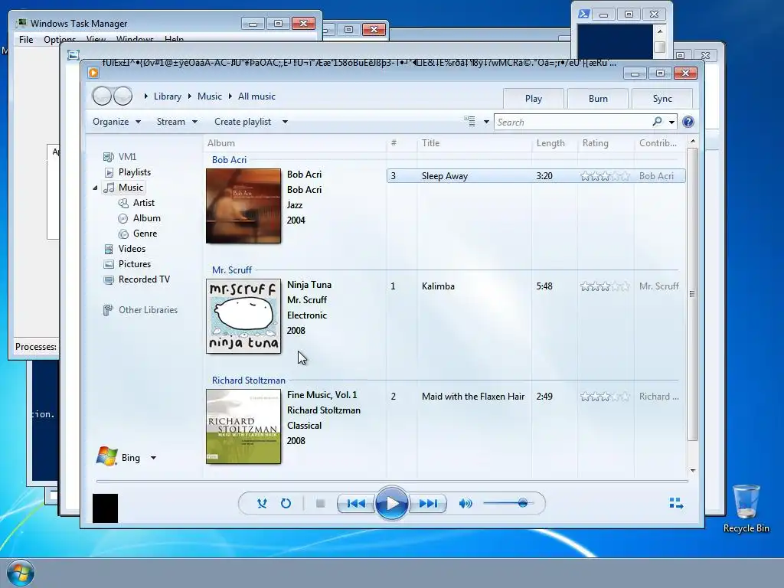The width and height of the screenshot is (784, 588).
Task: Click the volume slider handle
Action: (522, 503)
